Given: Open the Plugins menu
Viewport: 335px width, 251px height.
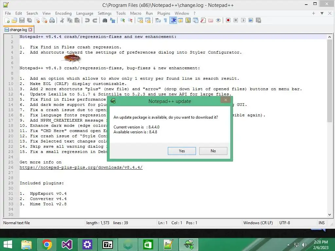Looking at the screenshot, I should [x=164, y=13].
